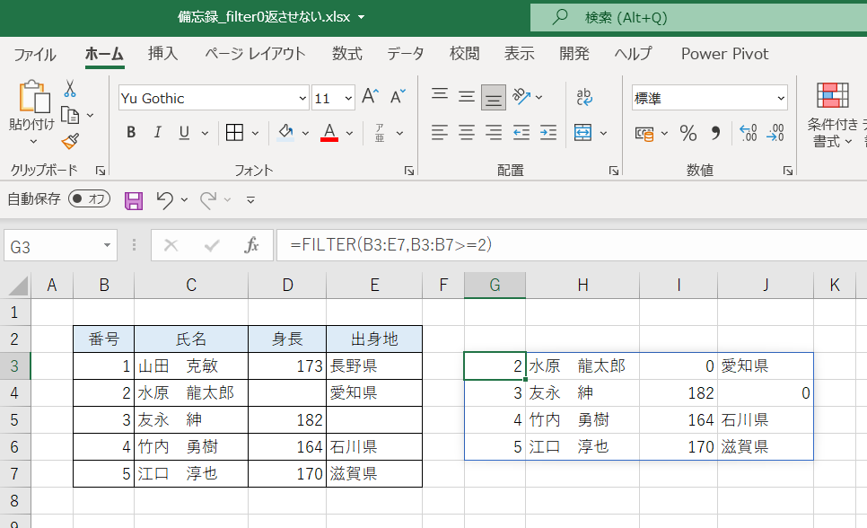Viewport: 867px width, 528px height.
Task: Toggle italic formatting
Action: (x=158, y=132)
